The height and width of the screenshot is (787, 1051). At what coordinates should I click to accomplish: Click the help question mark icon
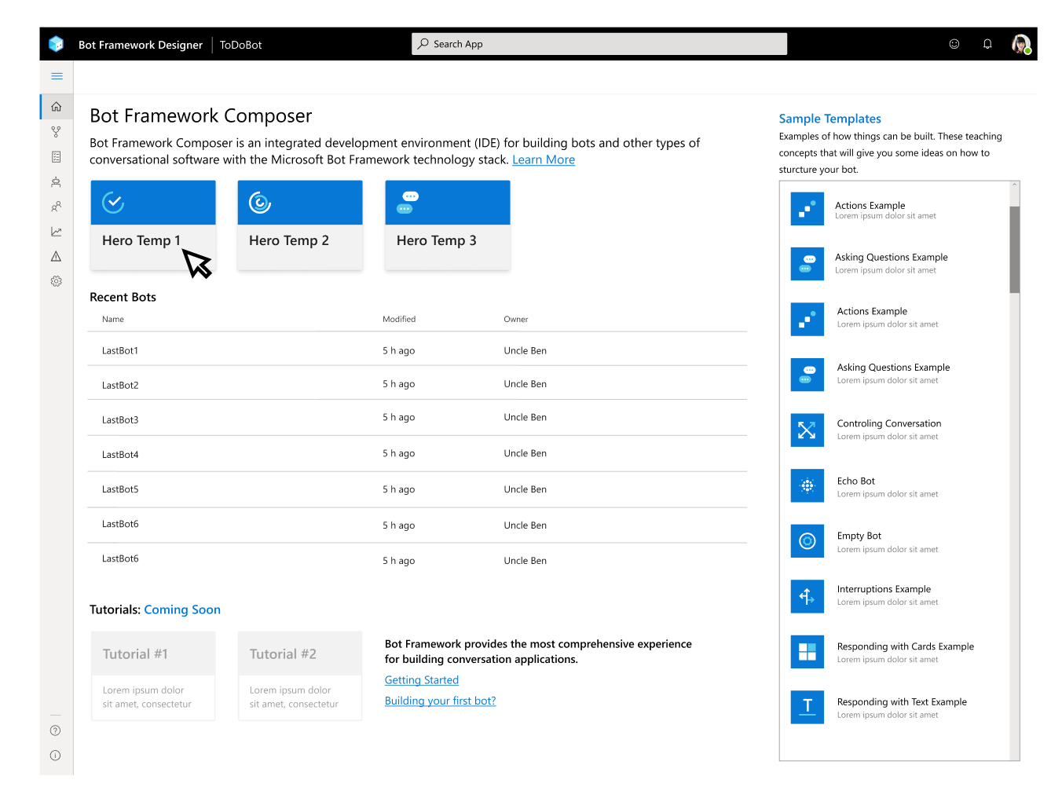[x=56, y=730]
